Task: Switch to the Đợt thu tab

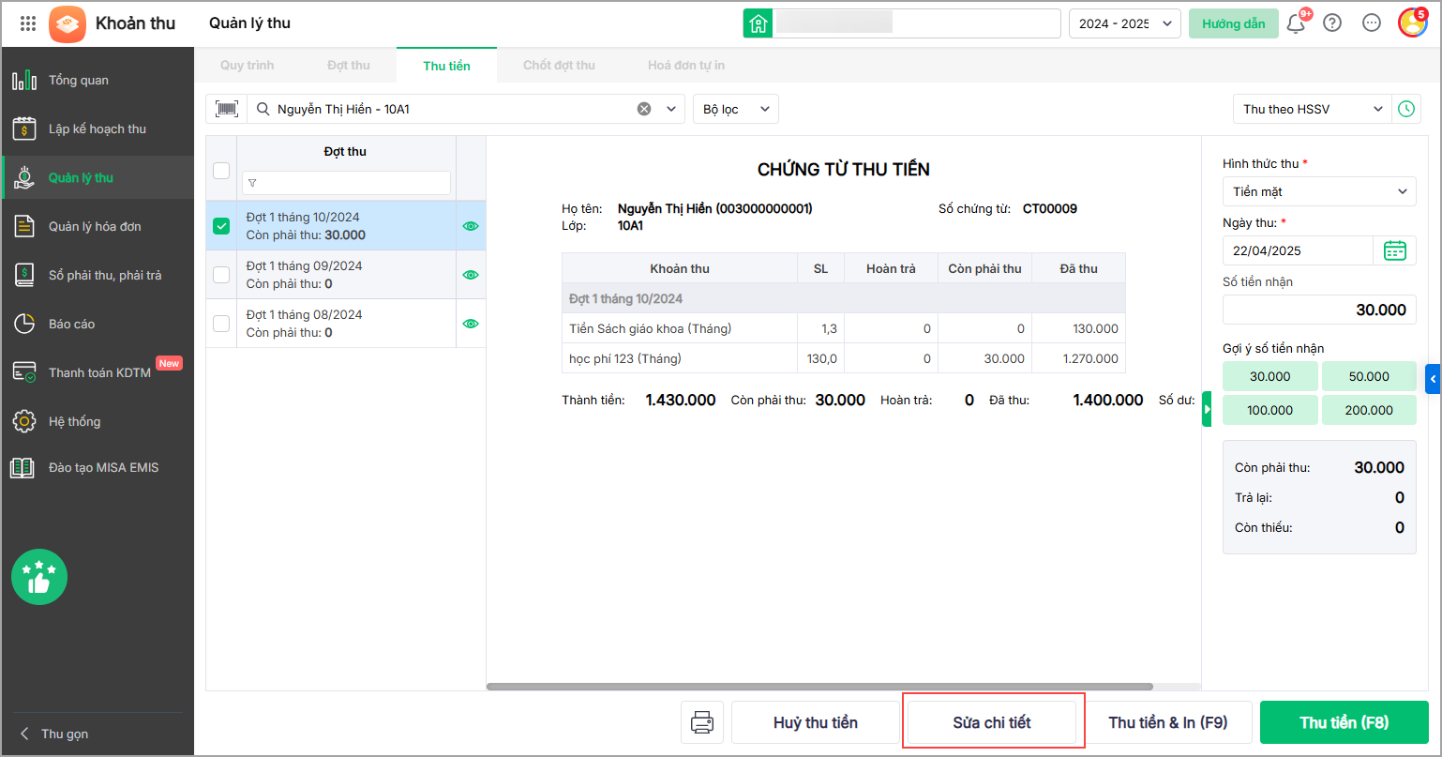Action: point(349,66)
